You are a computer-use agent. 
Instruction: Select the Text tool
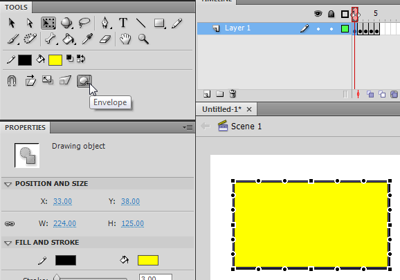click(123, 23)
